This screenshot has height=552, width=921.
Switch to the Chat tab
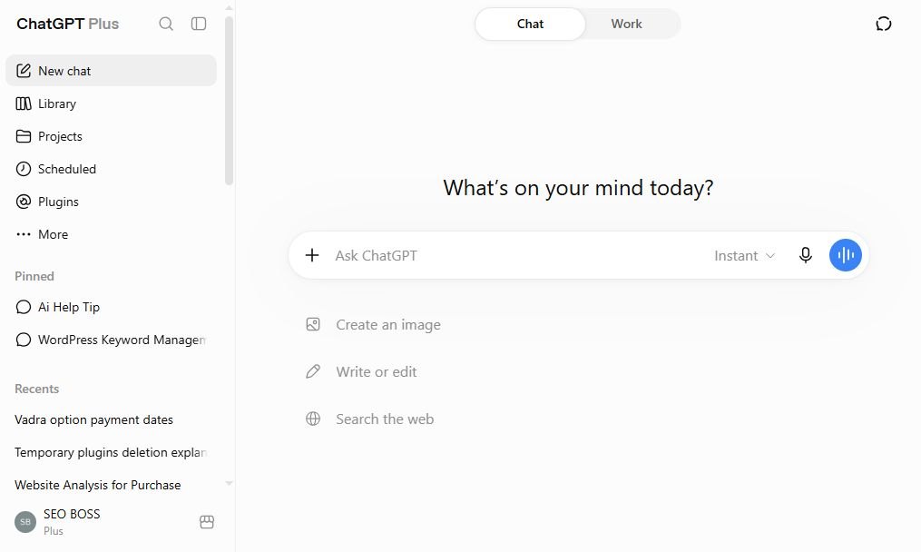[530, 25]
